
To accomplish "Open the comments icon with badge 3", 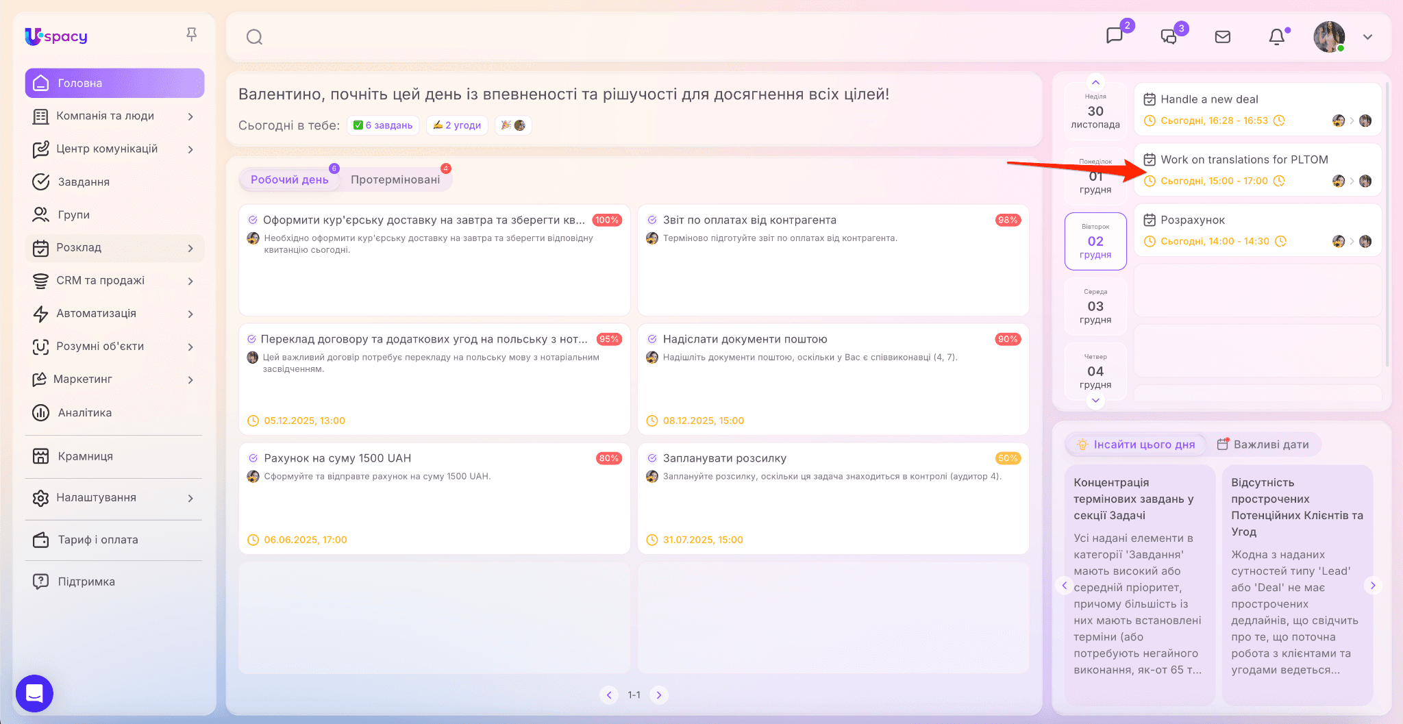I will [x=1169, y=36].
